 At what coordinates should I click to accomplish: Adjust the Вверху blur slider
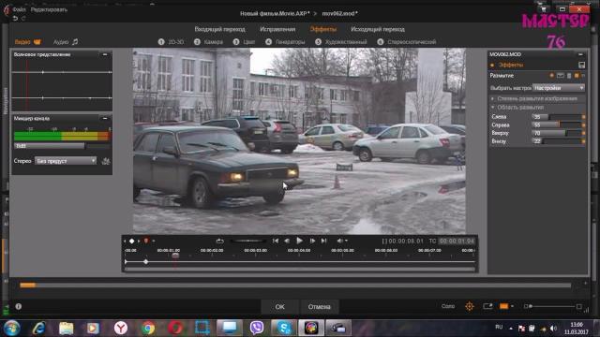click(x=557, y=133)
